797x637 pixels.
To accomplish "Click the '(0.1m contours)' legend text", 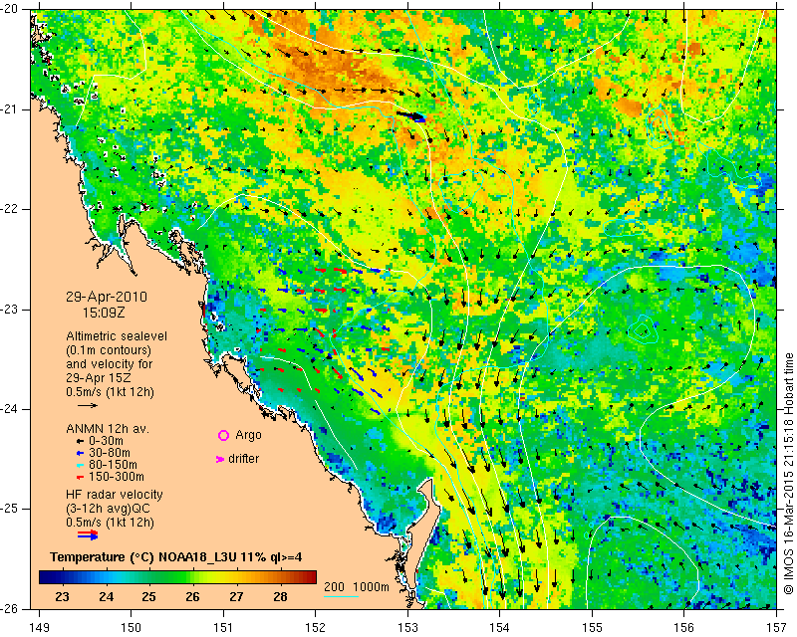I will pyautogui.click(x=109, y=350).
